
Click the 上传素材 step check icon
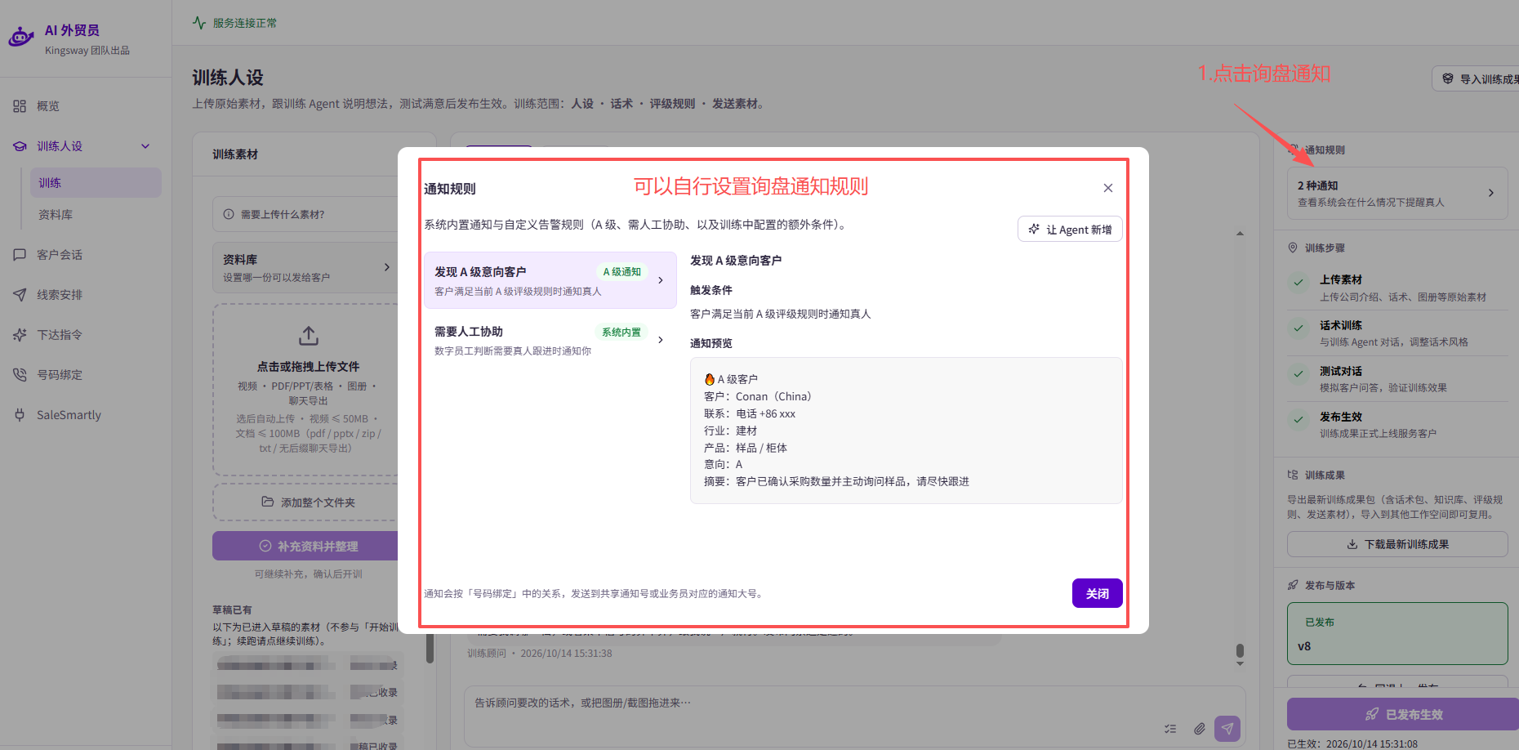click(x=1298, y=283)
